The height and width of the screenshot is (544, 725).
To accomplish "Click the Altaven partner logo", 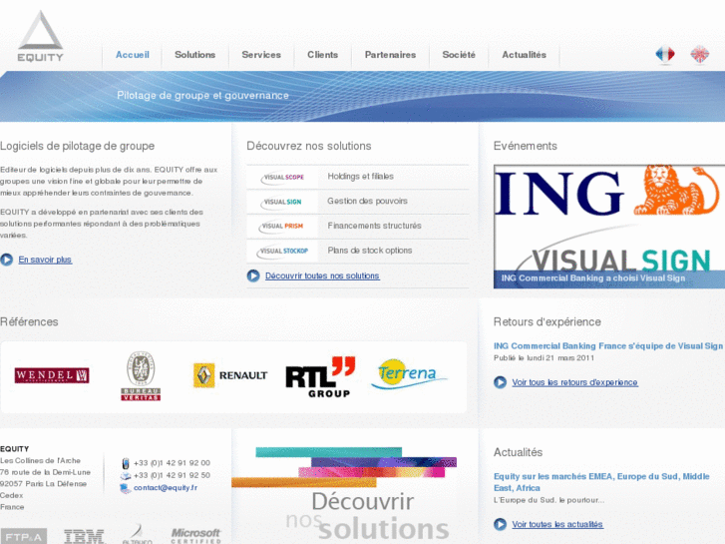I will [x=138, y=535].
